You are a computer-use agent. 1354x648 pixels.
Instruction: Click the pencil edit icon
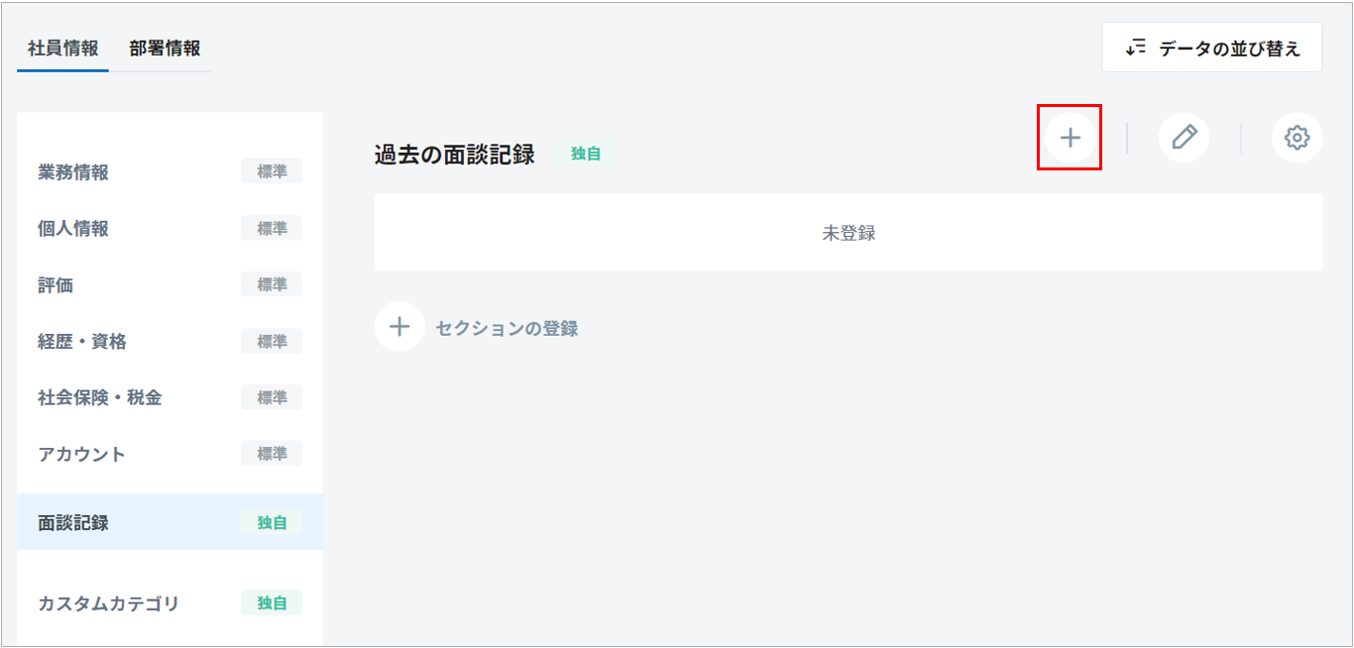coord(1184,138)
